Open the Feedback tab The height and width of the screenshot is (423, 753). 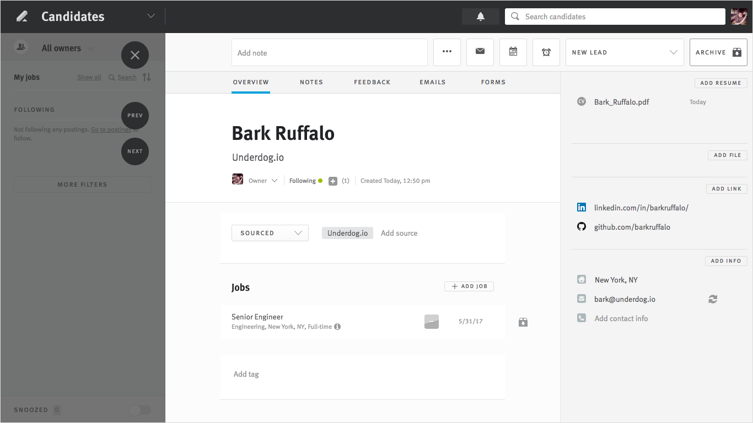point(372,82)
